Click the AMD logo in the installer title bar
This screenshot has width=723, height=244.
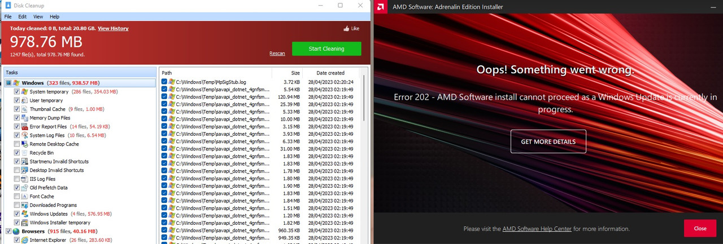point(381,7)
